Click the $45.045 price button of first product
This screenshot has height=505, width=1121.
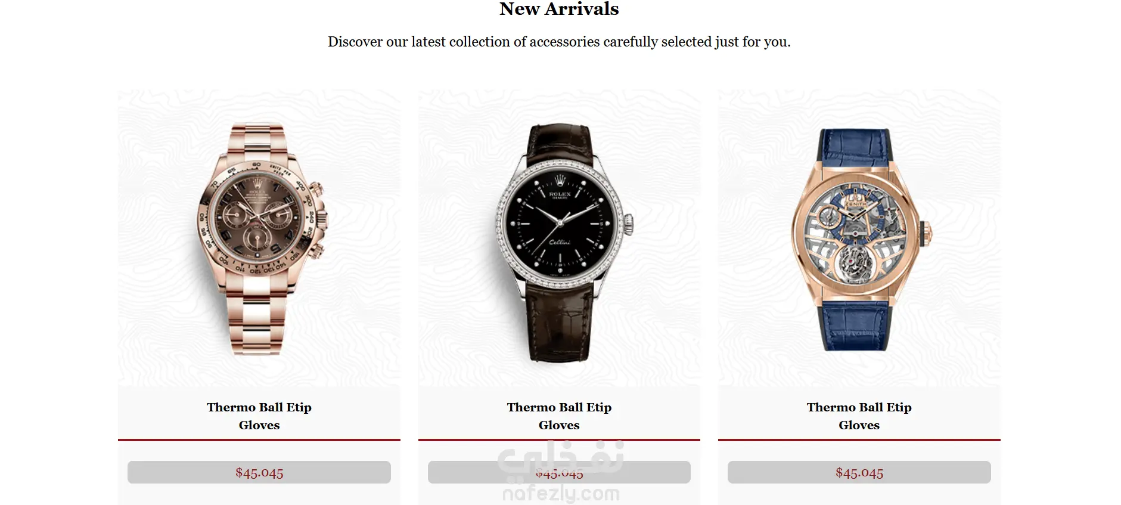click(x=259, y=472)
